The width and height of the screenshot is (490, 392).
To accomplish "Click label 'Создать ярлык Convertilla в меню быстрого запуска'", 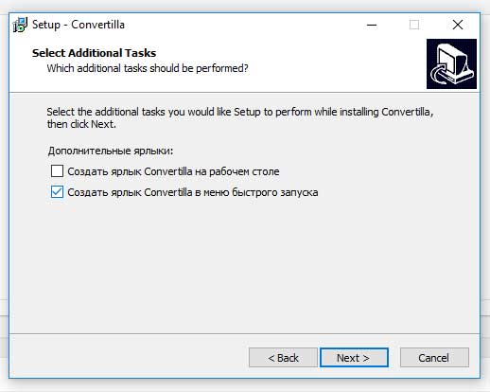I will (193, 192).
